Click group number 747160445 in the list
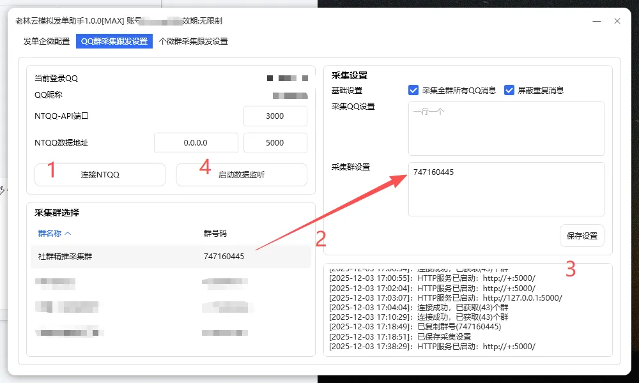This screenshot has width=639, height=383. point(222,255)
